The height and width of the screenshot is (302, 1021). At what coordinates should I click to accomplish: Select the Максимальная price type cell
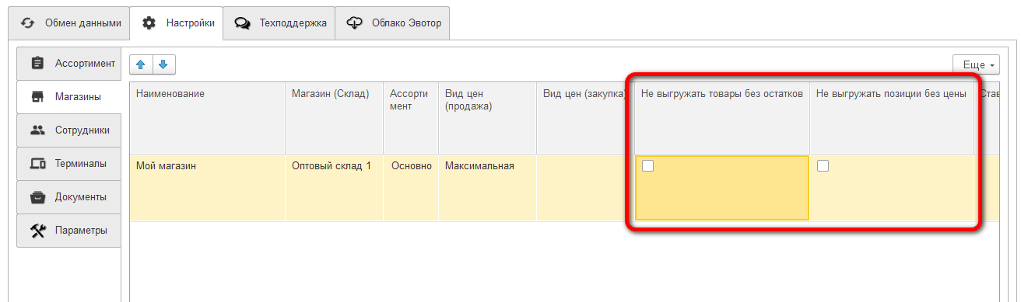tap(487, 187)
